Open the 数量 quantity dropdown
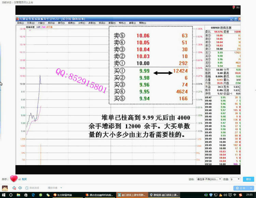 click(235, 179)
